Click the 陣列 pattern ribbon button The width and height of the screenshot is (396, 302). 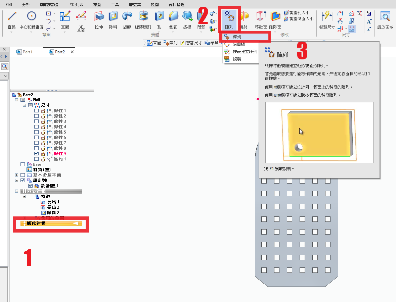pos(229,20)
